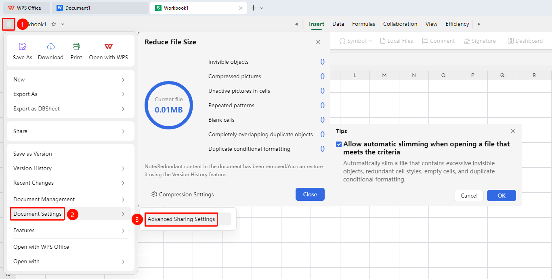Open new tab with plus icon
This screenshot has height=279, width=552.
(x=254, y=8)
